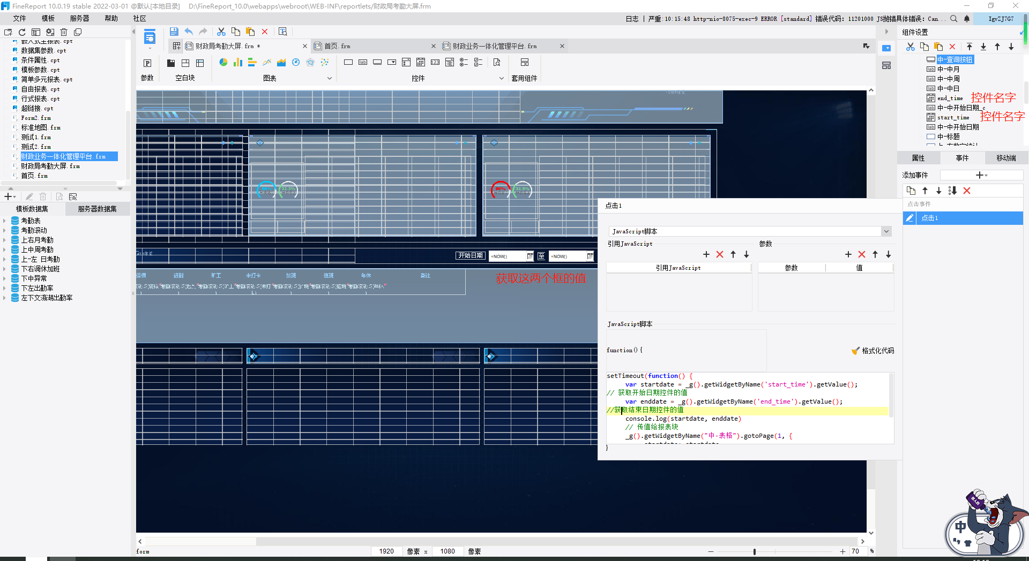Collapse right panel using the arrow toggle

tap(886, 32)
